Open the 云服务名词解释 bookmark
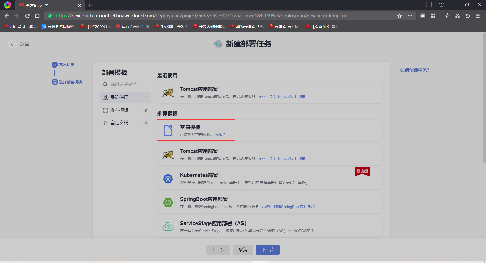This screenshot has width=486, height=263. pos(58,27)
